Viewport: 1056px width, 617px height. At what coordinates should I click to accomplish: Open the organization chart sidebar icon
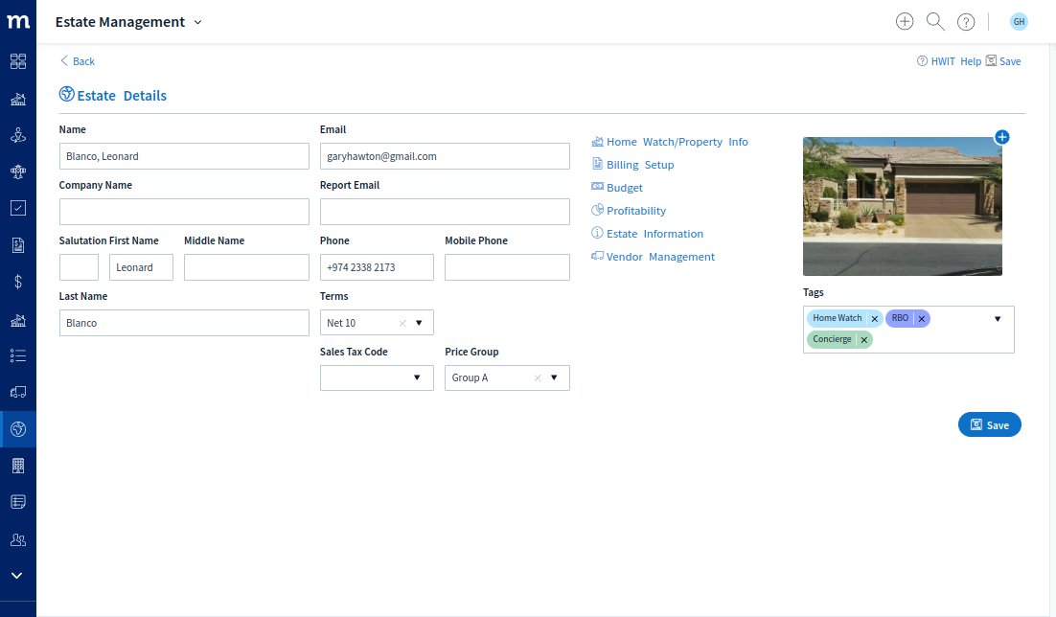[18, 171]
